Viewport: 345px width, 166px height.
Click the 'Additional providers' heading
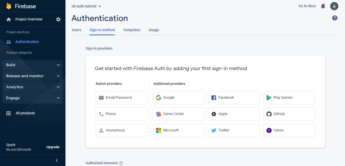(169, 84)
